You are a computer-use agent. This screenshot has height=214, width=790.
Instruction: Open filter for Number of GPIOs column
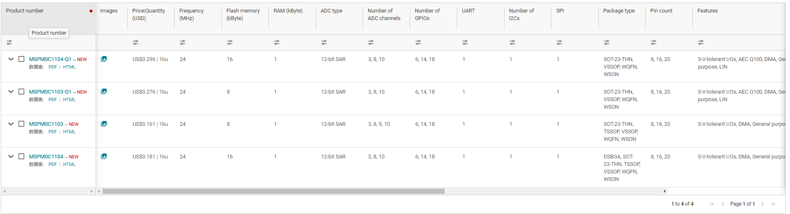pyautogui.click(x=418, y=43)
